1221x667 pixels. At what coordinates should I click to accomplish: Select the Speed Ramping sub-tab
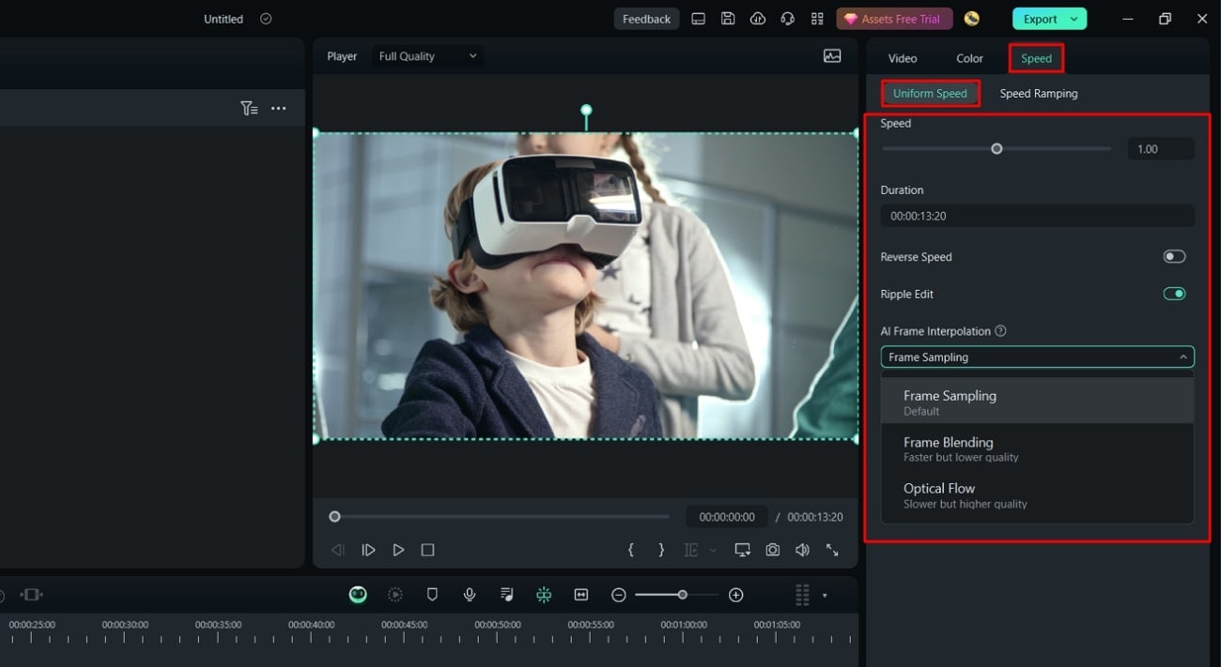[x=1039, y=94]
